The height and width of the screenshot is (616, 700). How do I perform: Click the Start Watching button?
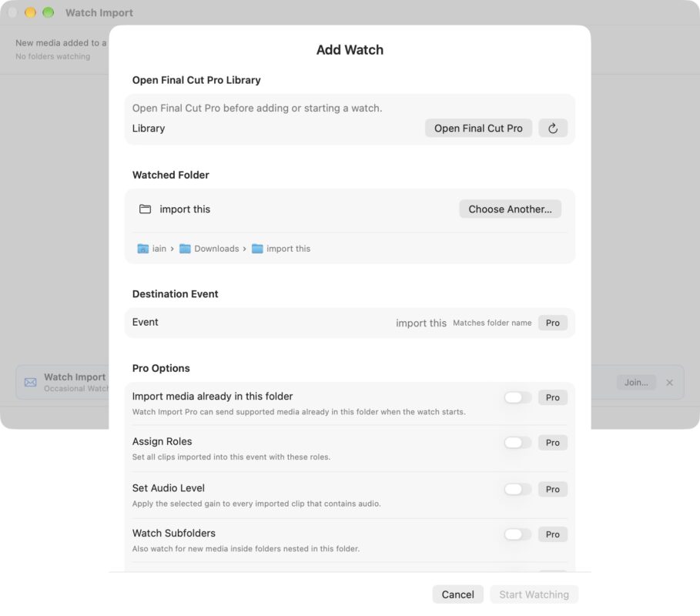[x=534, y=594]
